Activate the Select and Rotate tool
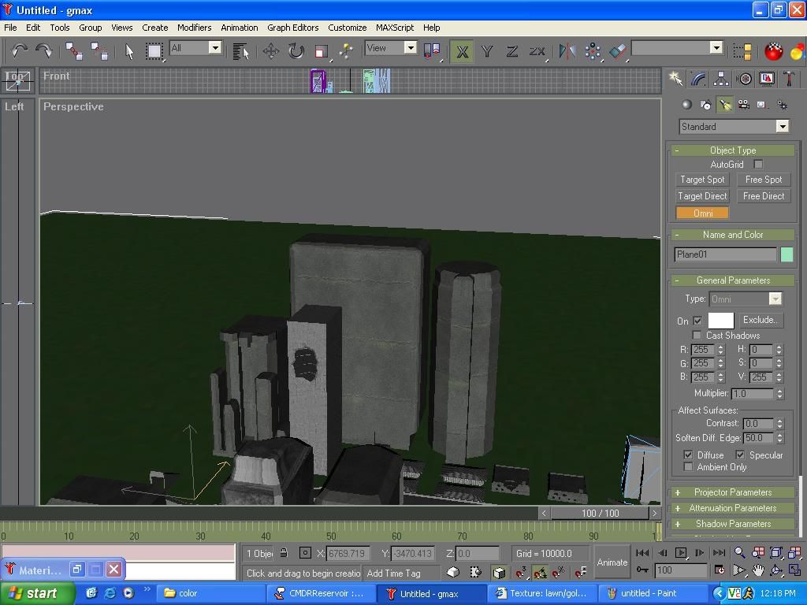 [x=296, y=51]
